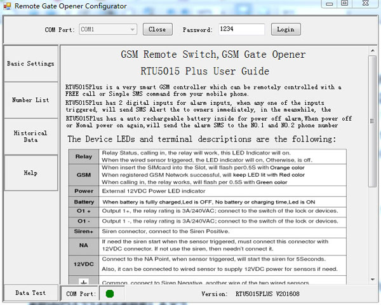Maximize the Configurator window
The width and height of the screenshot is (381, 305).
[x=345, y=4]
